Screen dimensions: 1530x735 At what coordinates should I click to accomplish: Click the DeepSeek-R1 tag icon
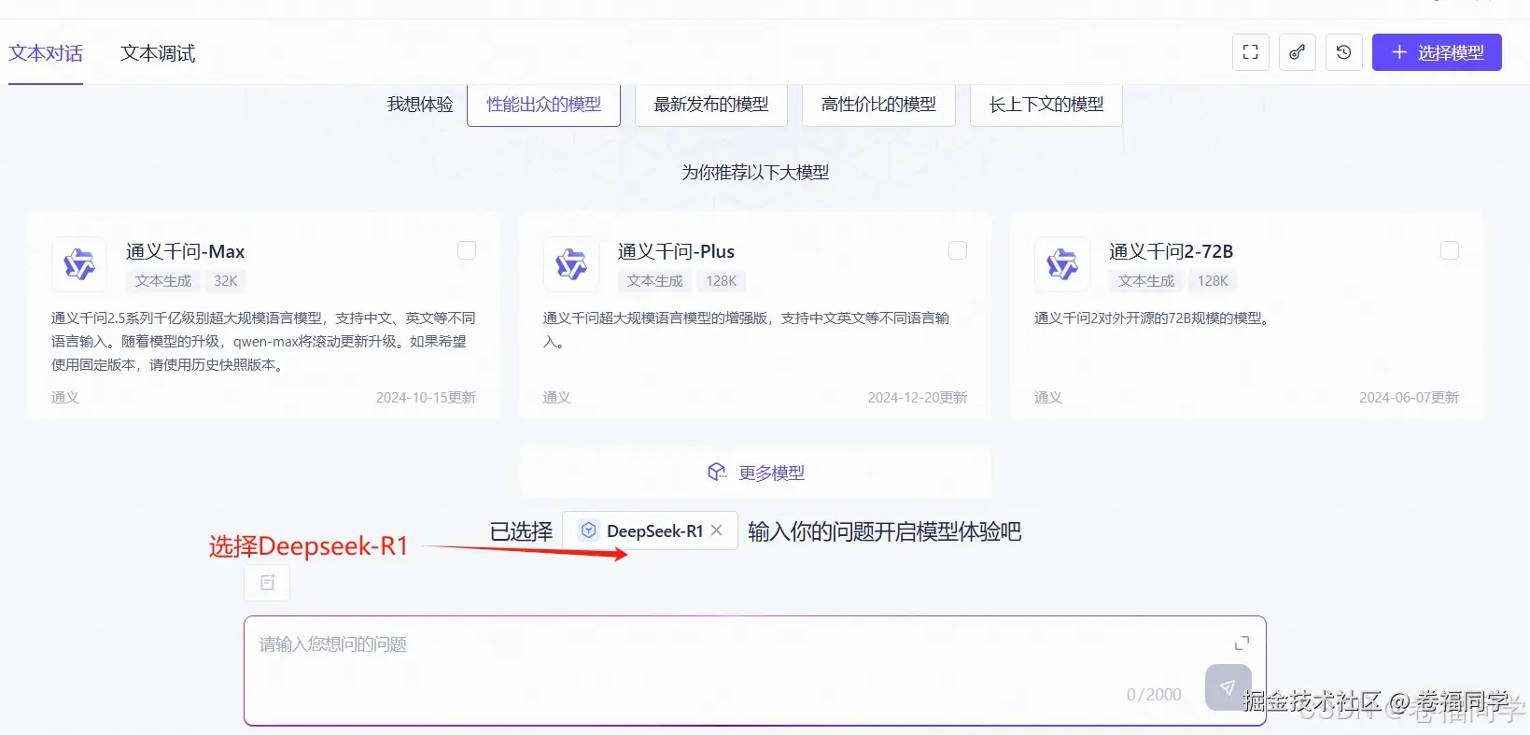coord(588,530)
